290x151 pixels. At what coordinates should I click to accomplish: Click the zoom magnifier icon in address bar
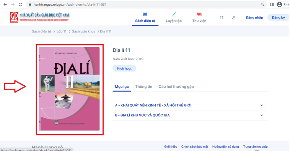262,5
